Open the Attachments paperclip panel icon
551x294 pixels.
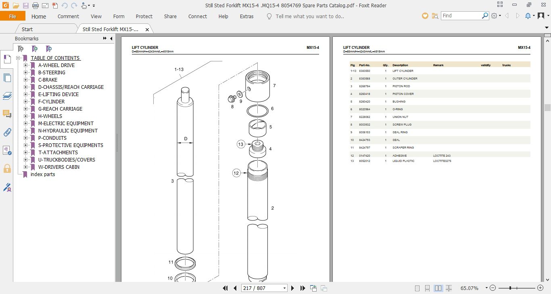pyautogui.click(x=7, y=132)
